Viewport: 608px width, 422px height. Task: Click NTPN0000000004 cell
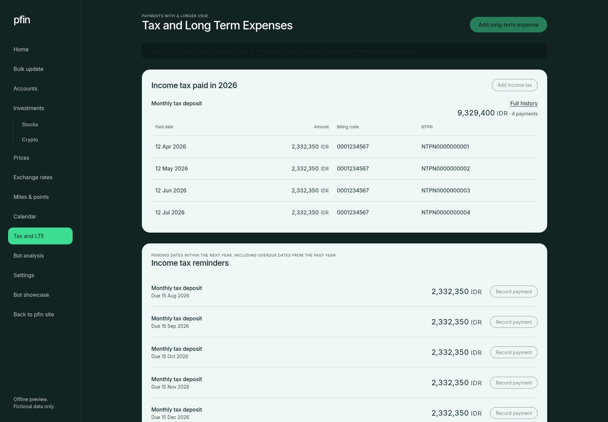446,212
